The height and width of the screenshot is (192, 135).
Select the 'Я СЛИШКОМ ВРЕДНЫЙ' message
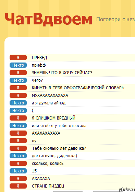pyautogui.click(x=53, y=118)
